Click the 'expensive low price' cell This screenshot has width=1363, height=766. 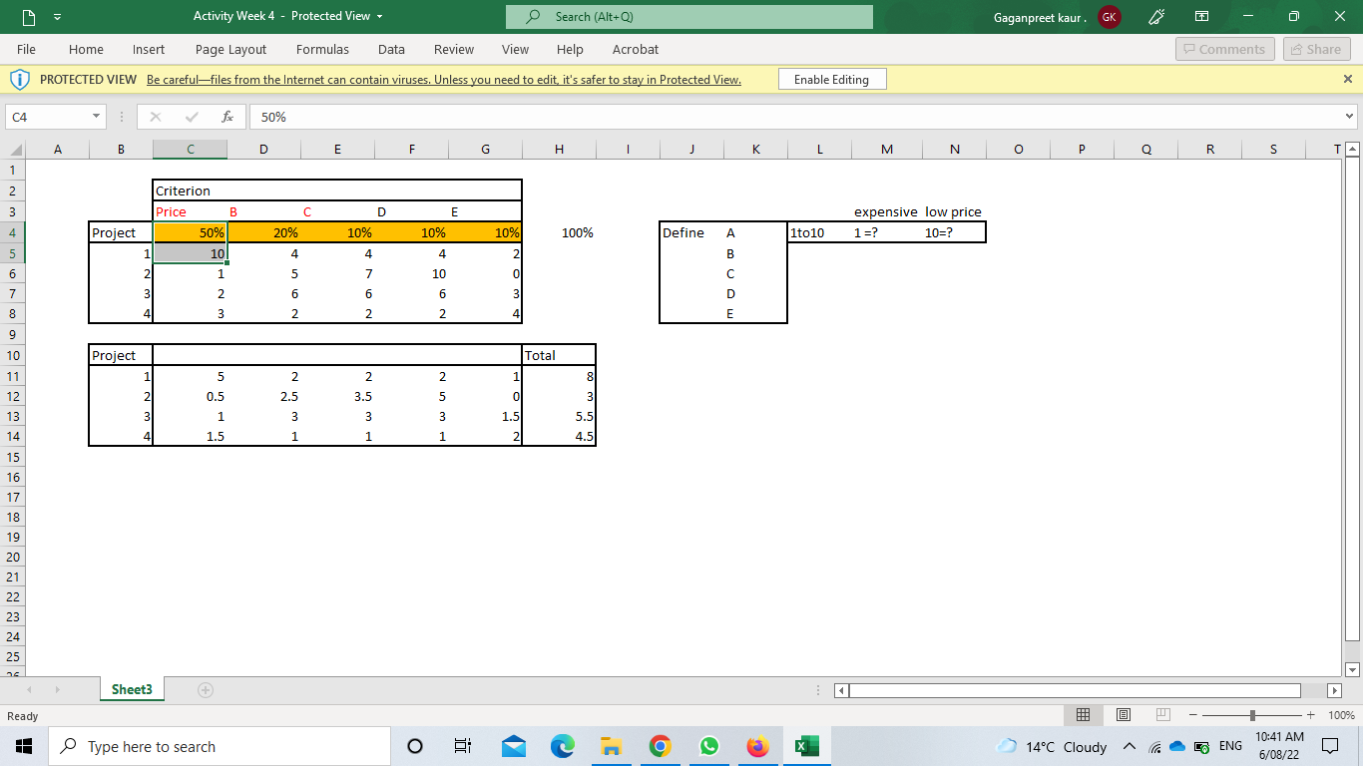tap(918, 211)
